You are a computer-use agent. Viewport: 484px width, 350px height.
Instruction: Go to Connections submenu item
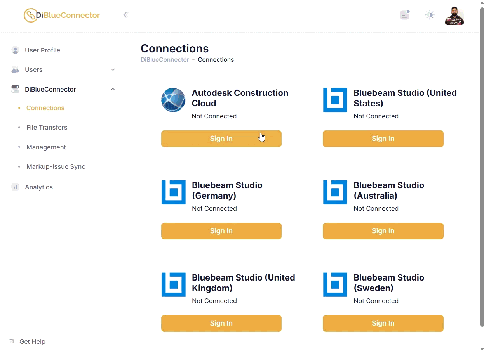(45, 108)
